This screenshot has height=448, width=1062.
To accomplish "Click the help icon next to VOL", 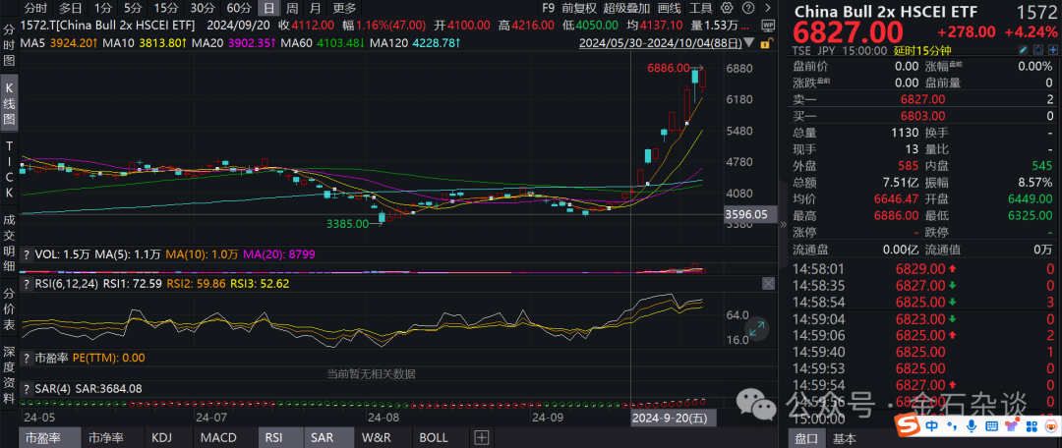I will point(27,253).
